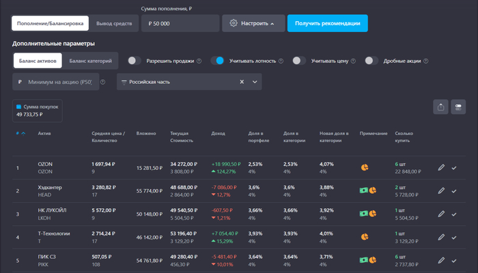The width and height of the screenshot is (478, 273).
Task: Enable the Разрешить продажи toggle
Action: click(135, 61)
